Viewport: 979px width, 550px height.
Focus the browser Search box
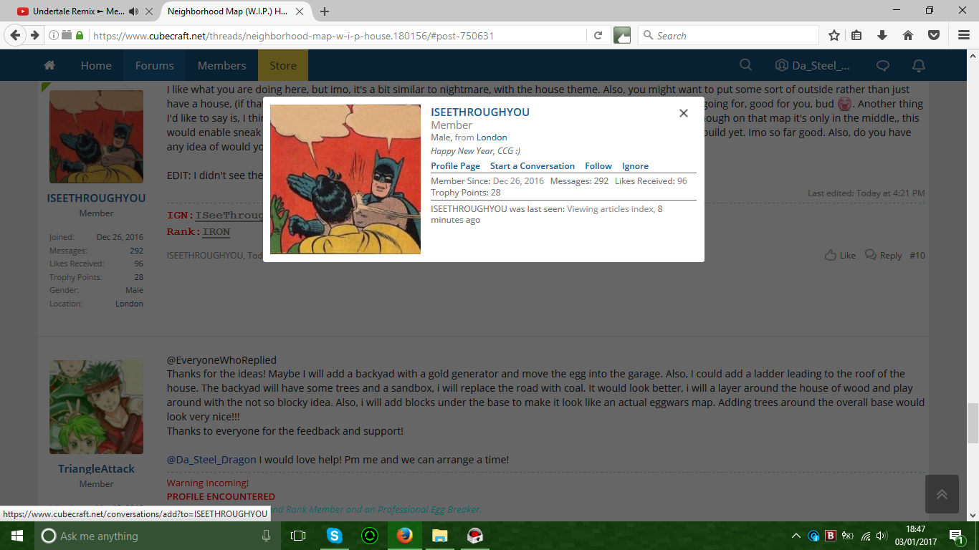click(728, 36)
